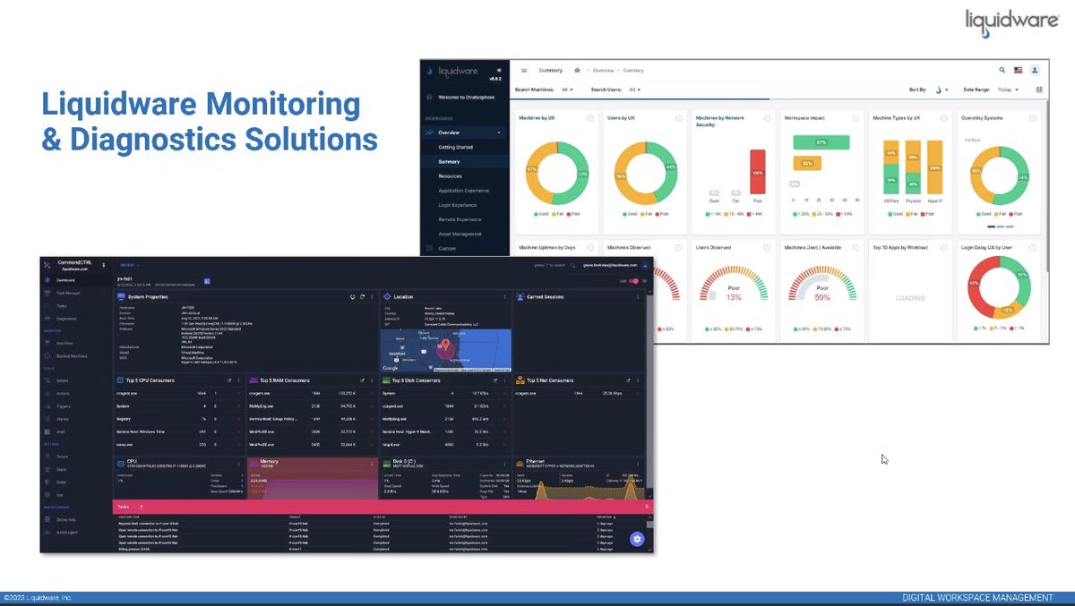
Task: Open Machines in CommandCTRL sidebar
Action: pos(64,343)
